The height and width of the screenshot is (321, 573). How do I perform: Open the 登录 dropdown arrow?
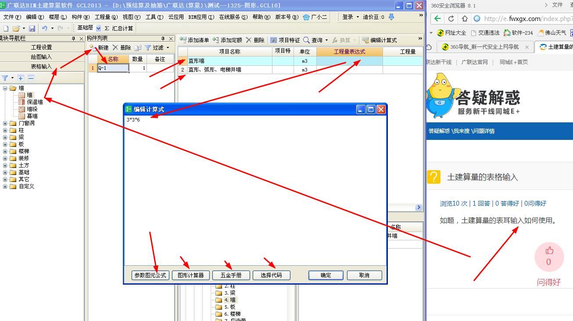click(357, 17)
